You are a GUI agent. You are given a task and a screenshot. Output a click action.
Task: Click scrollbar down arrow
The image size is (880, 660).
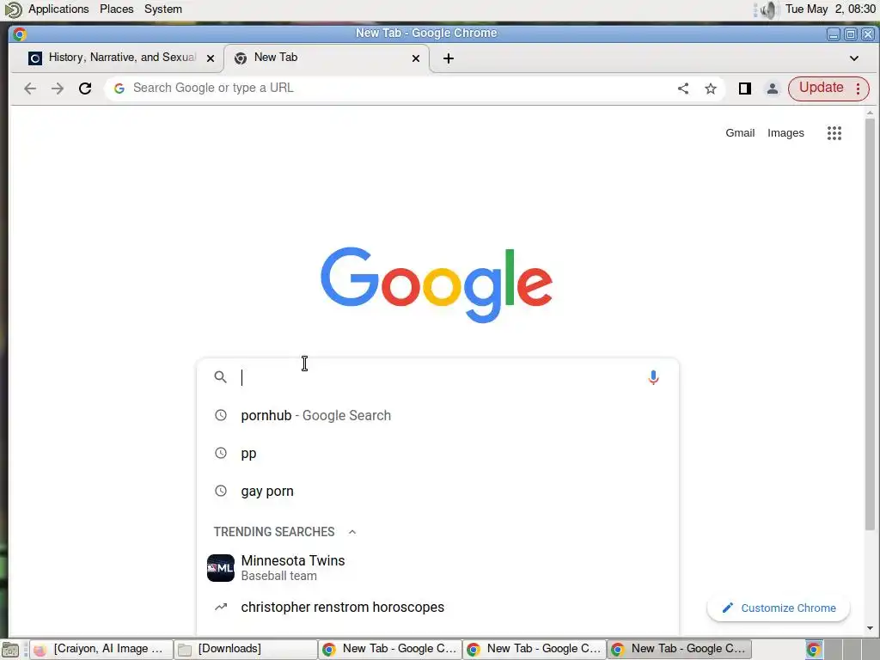870,628
